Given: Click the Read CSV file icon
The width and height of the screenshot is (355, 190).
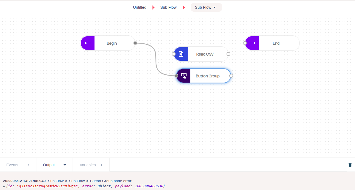Looking at the screenshot, I should tap(181, 54).
